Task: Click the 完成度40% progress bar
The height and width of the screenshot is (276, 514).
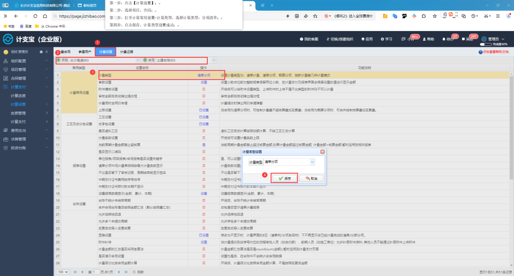Action: tap(486, 44)
